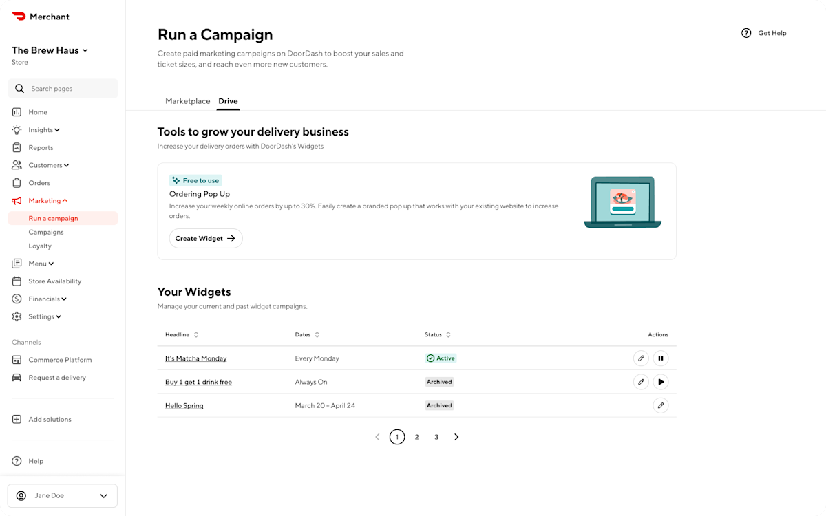Viewport: 826px width, 516px height.
Task: Expand the Insights submenu
Action: click(57, 130)
